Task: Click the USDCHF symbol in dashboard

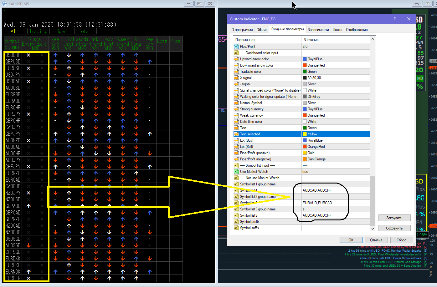Action: [13, 55]
